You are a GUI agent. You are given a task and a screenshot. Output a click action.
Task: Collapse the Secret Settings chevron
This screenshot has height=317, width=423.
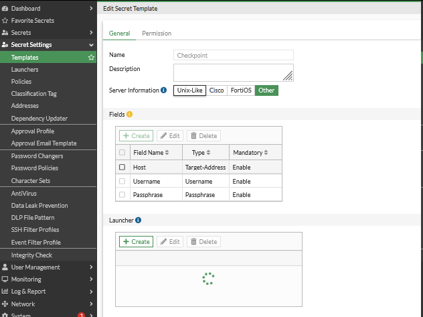(91, 45)
